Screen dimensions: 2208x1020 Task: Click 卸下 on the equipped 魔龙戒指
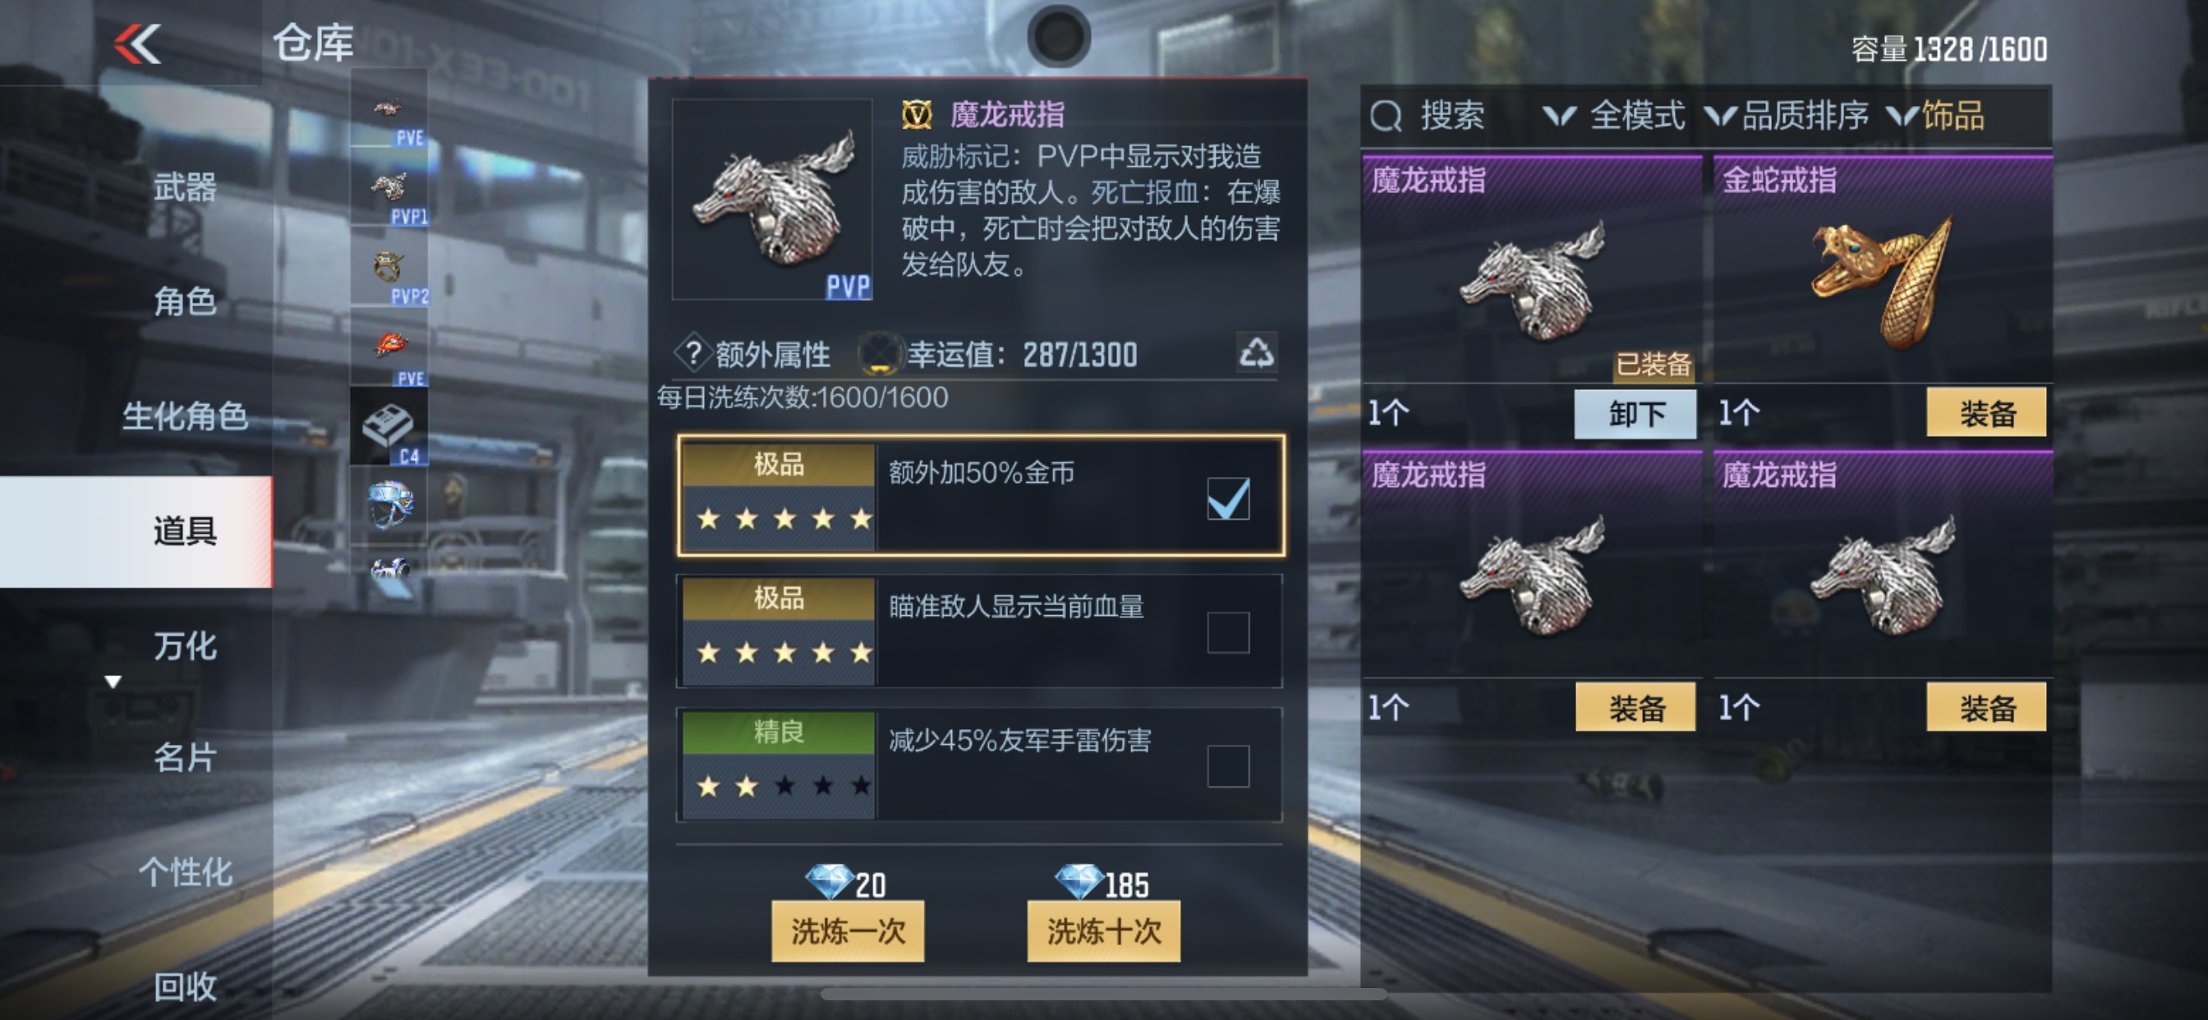pyautogui.click(x=1635, y=414)
